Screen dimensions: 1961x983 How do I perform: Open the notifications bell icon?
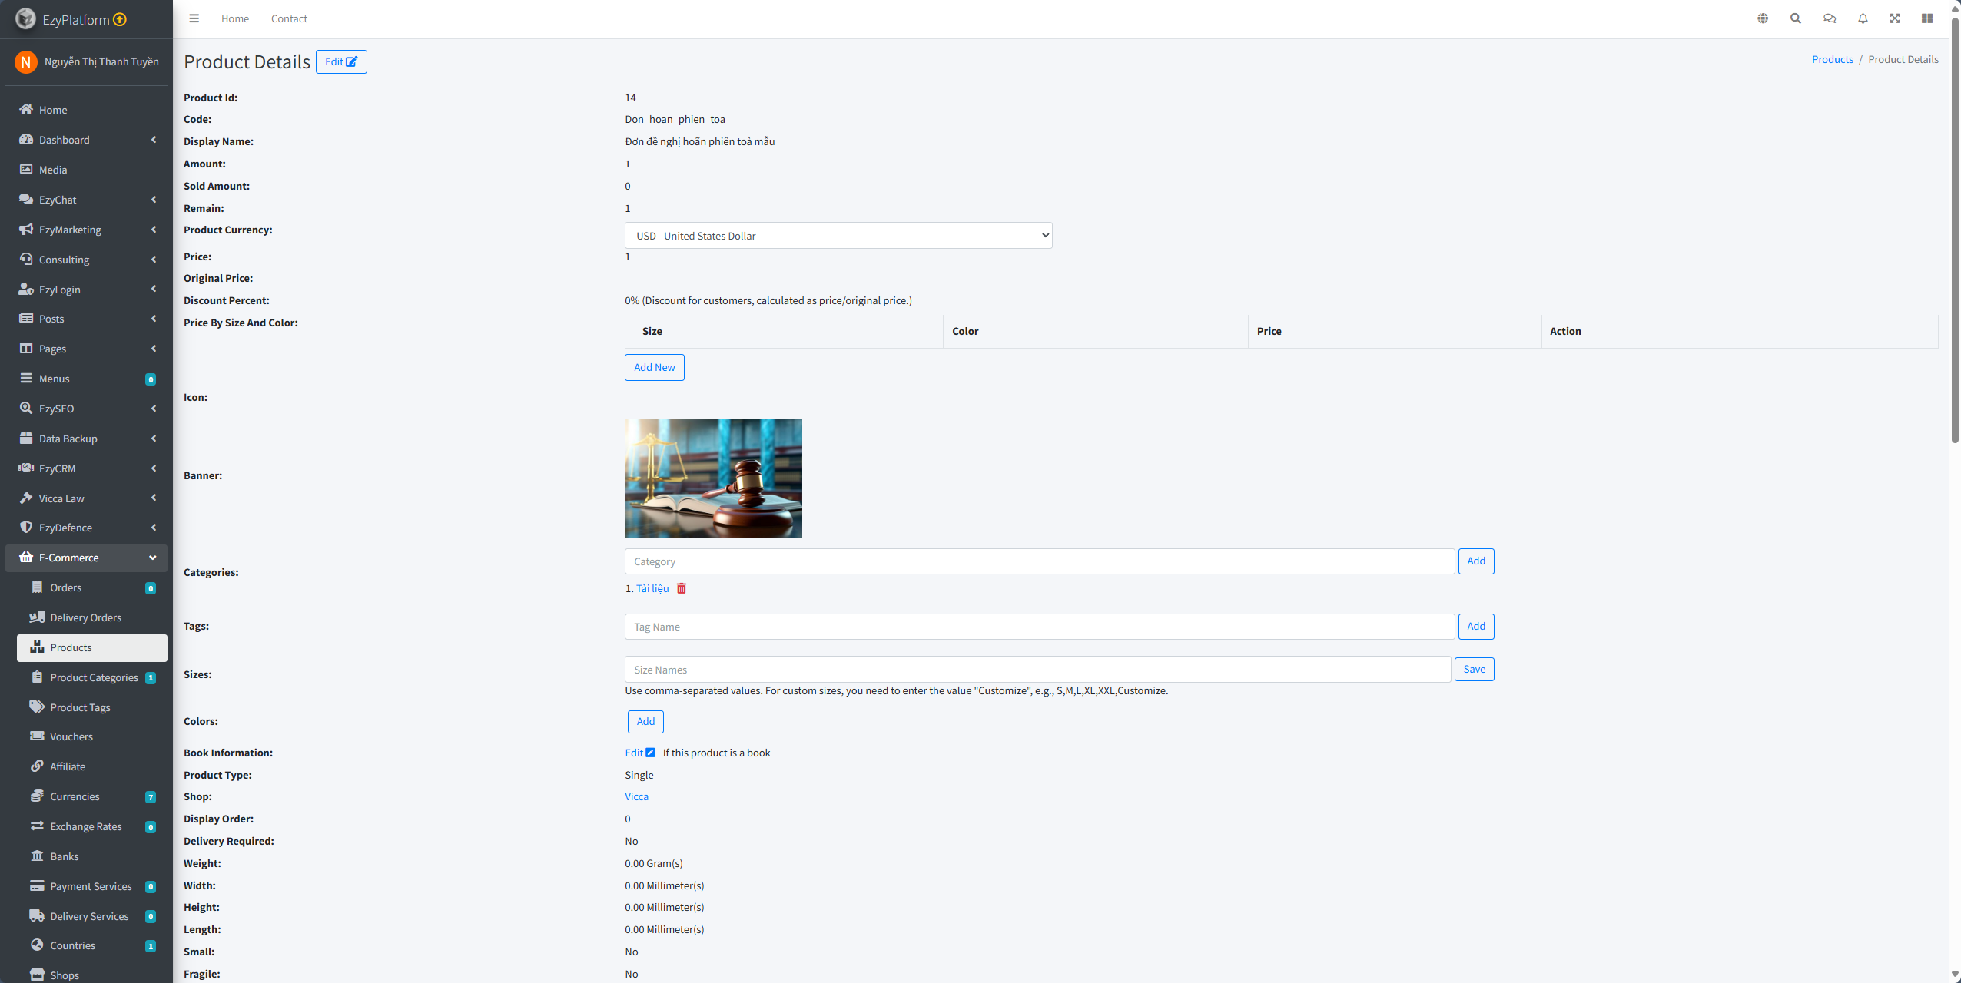click(1863, 18)
